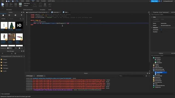The image size is (175, 98).
Task: Click the Toolbox filter options icon
Action: coord(23,19)
